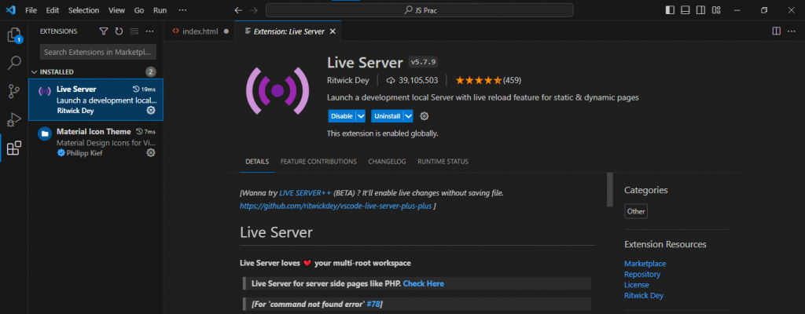Select Live Server in installed list
805x314 pixels.
tap(96, 100)
